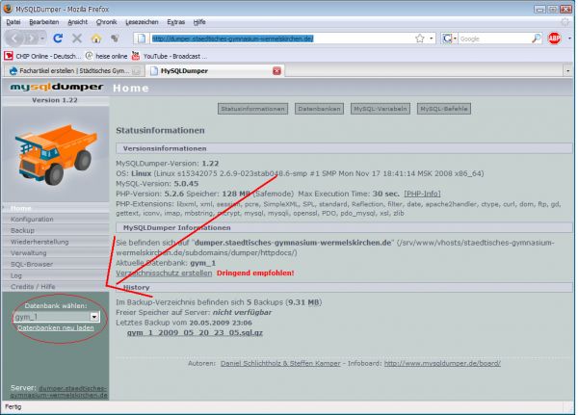
Task: Open the Hilfe menu
Action: pyautogui.click(x=199, y=22)
